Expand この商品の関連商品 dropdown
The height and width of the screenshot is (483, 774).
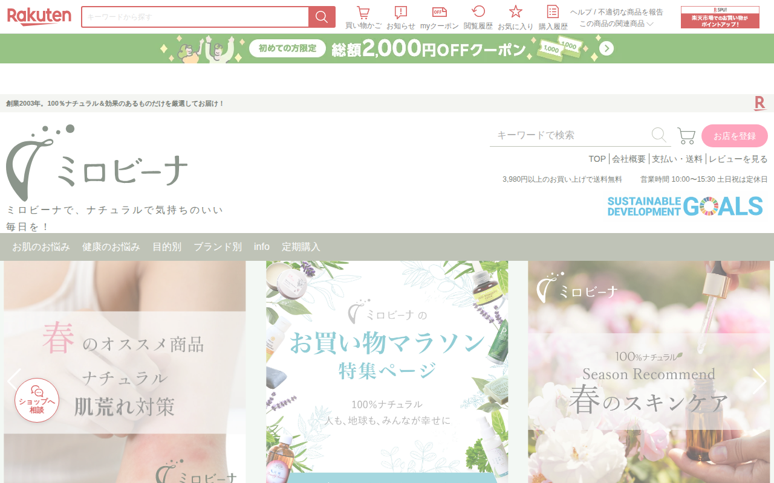coord(616,24)
